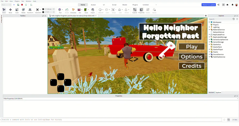Open the Material sphere icon

(x=100, y=10)
